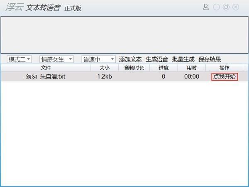
Task: Click the 保存结果 link
Action: (210, 59)
